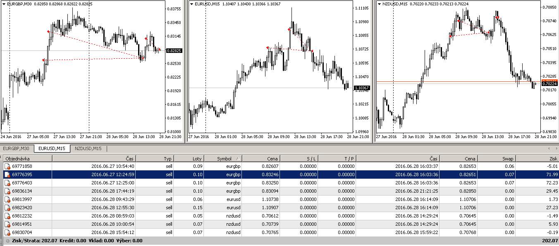Click the current price label 1.10367 on EURUSD chart
This screenshot has width=559, height=246.
coord(363,88)
